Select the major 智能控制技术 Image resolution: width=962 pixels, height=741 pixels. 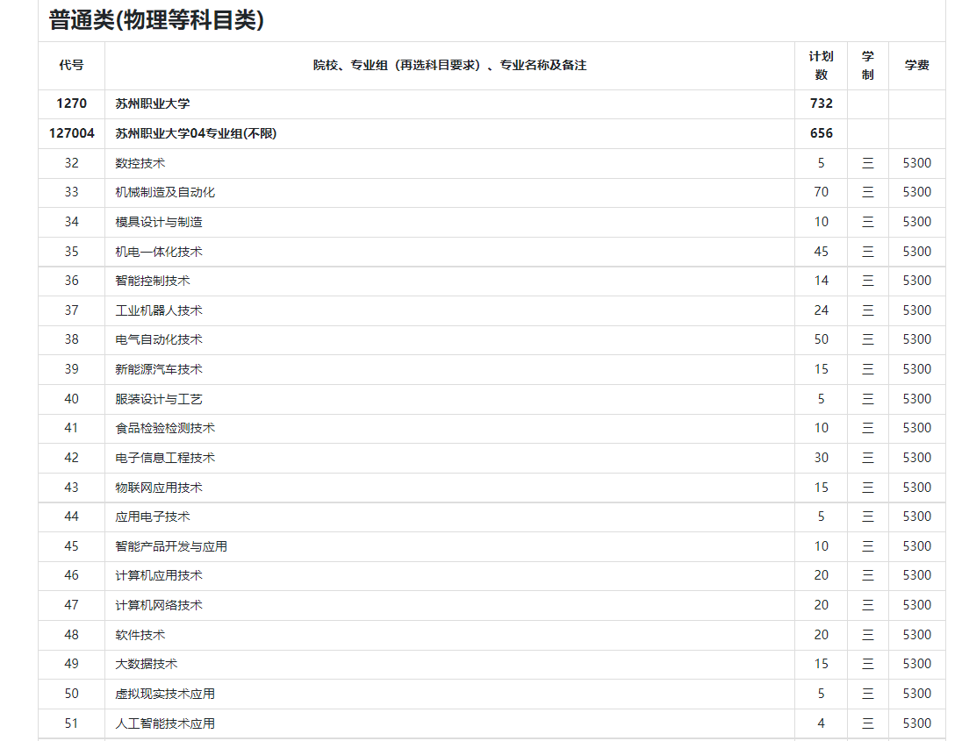coord(153,281)
